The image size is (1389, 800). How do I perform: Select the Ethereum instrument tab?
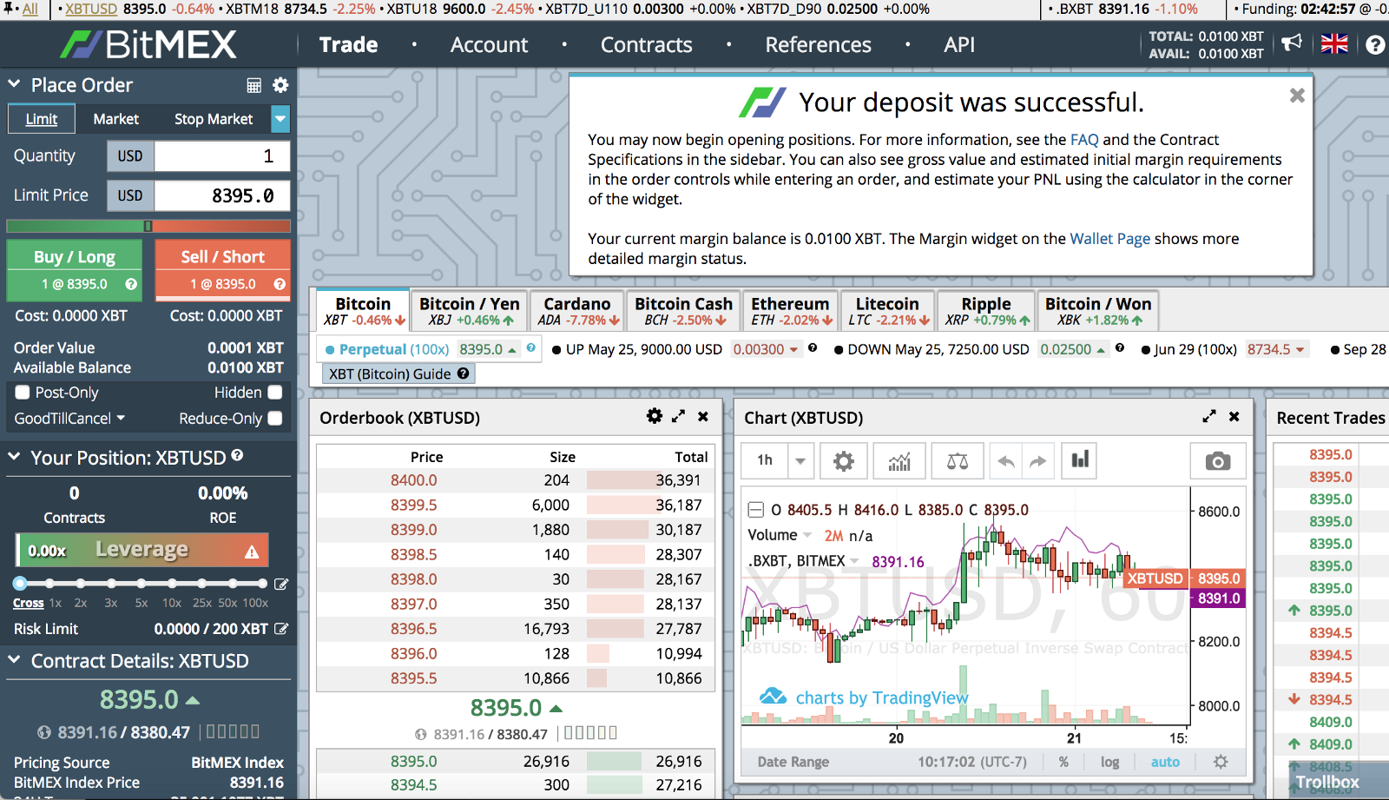790,311
